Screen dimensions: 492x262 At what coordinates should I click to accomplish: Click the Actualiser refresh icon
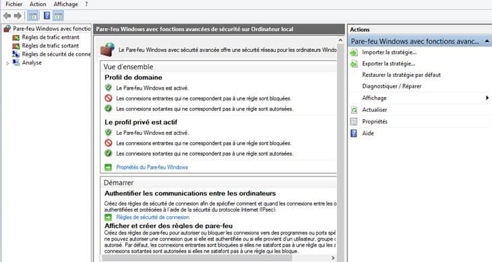coord(354,110)
